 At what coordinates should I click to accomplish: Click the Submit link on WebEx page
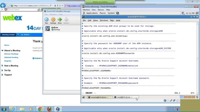[37, 58]
